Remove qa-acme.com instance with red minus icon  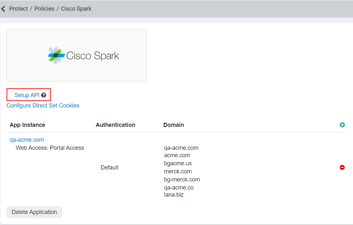[342, 168]
